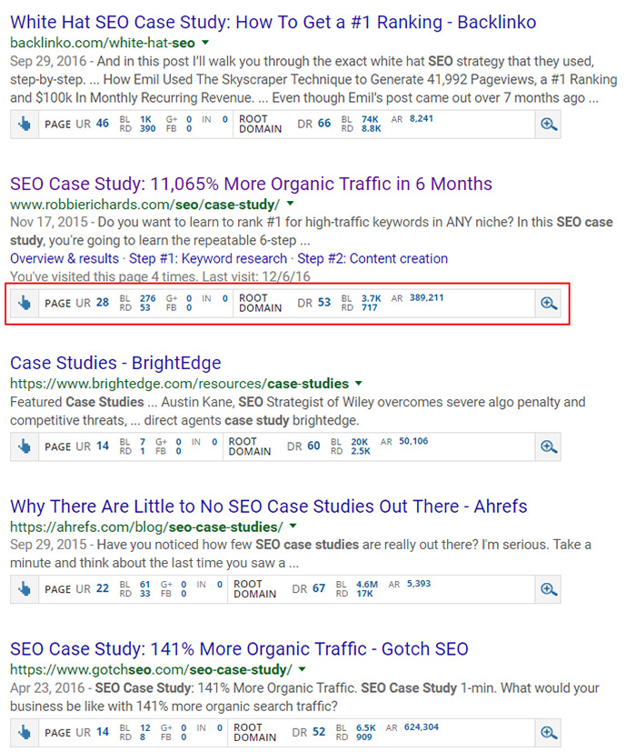Viewport: 636px width, 752px height.
Task: Open the Why There Are Little to No SEO Case Studies result
Action: [x=268, y=506]
